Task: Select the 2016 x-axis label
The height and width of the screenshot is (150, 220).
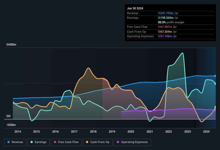Action: (55, 132)
